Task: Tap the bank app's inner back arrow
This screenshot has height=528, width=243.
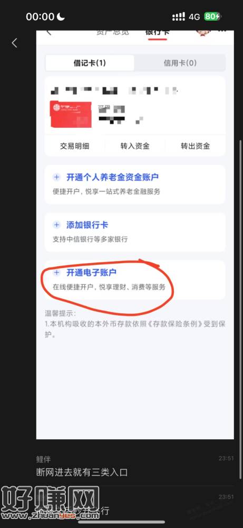Action: [x=49, y=33]
